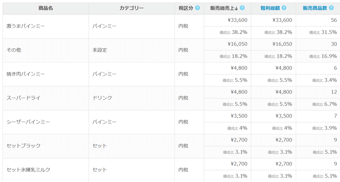Click the 商品名 column header
This screenshot has width=340, height=182.
46,8
